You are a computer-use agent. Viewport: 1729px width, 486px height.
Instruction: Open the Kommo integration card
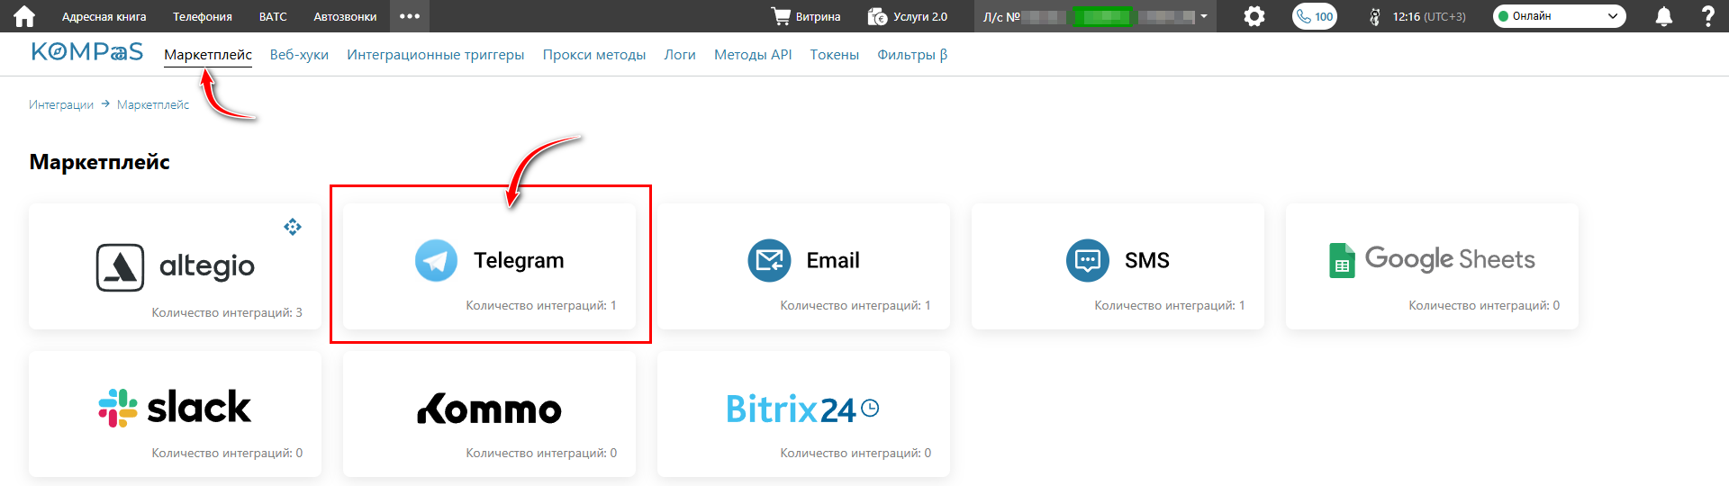(x=489, y=414)
